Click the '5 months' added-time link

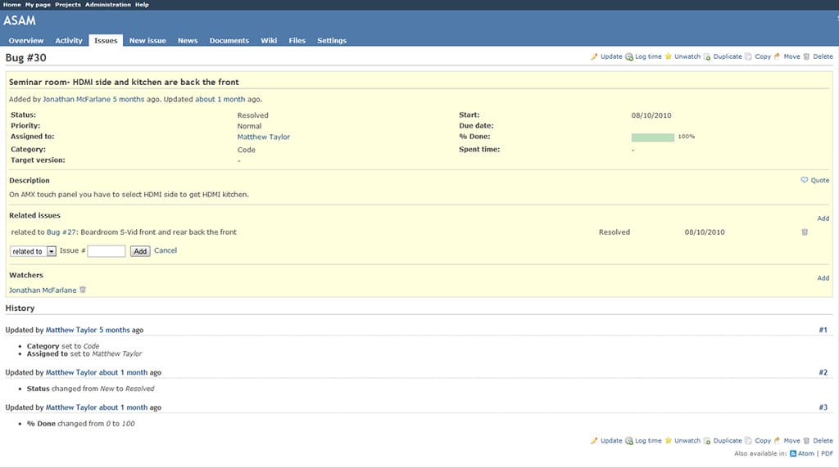tap(129, 99)
